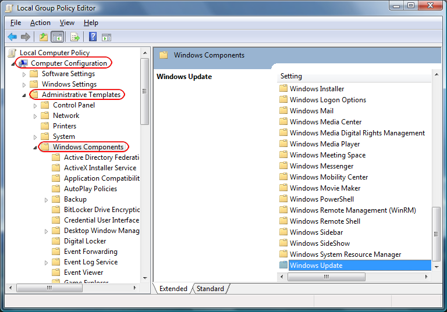Click the Control Panel folder icon
Viewport: 447px width, 312px height.
click(x=45, y=105)
